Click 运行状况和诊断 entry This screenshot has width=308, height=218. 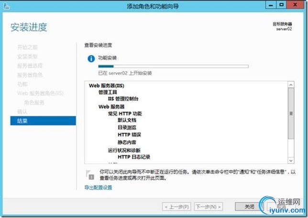[124, 151]
